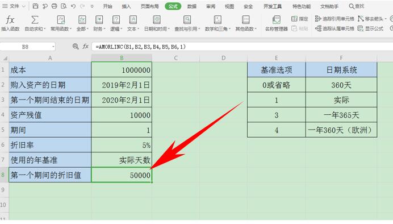Open the Logical (逻辑) functions icon
The image size is (393, 224).
point(116,19)
